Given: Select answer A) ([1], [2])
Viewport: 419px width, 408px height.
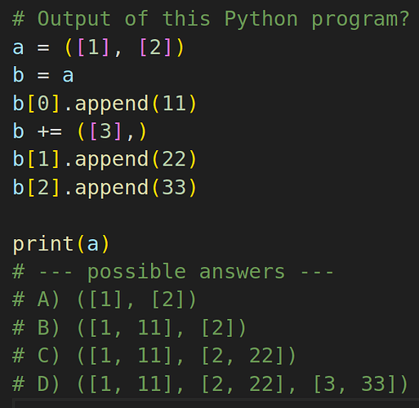Looking at the screenshot, I should tap(105, 300).
